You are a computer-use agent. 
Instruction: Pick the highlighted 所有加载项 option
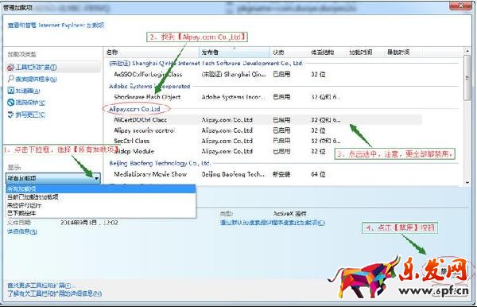click(101, 188)
